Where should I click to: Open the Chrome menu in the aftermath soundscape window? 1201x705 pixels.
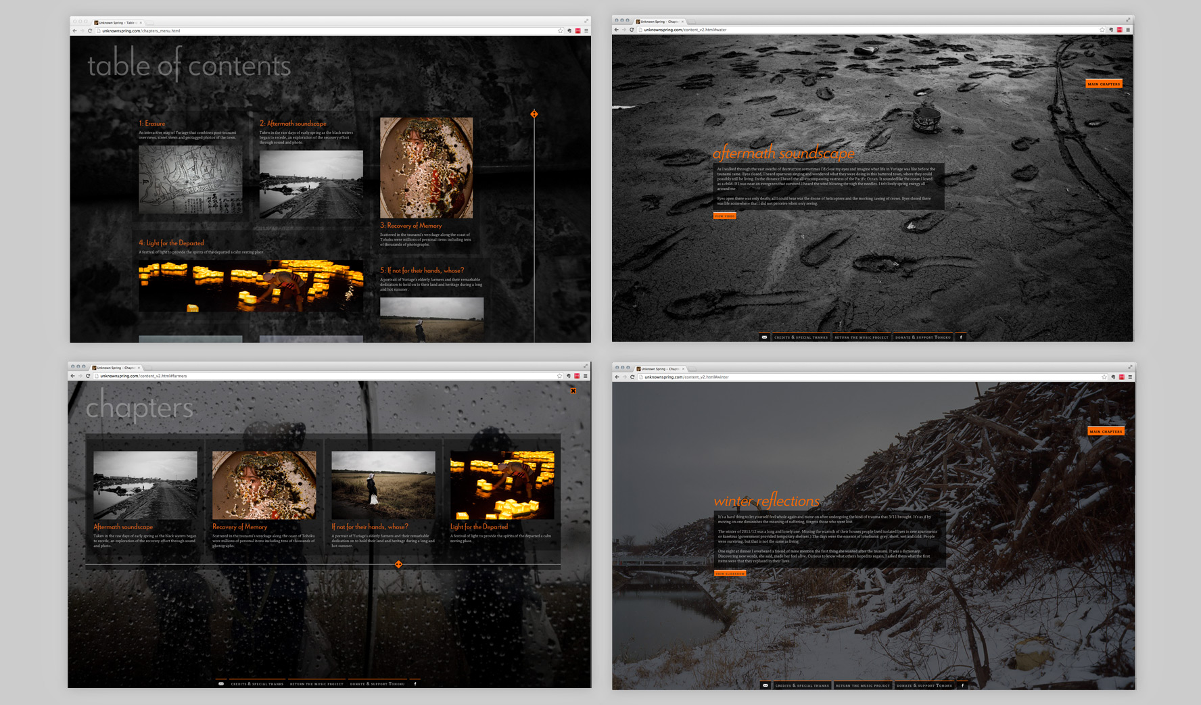(1127, 30)
